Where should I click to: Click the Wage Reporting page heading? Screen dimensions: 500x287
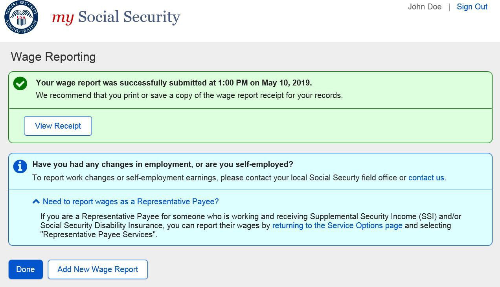(53, 57)
